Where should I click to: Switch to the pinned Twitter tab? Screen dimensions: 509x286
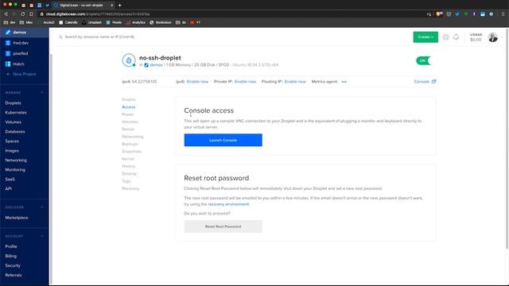click(47, 6)
